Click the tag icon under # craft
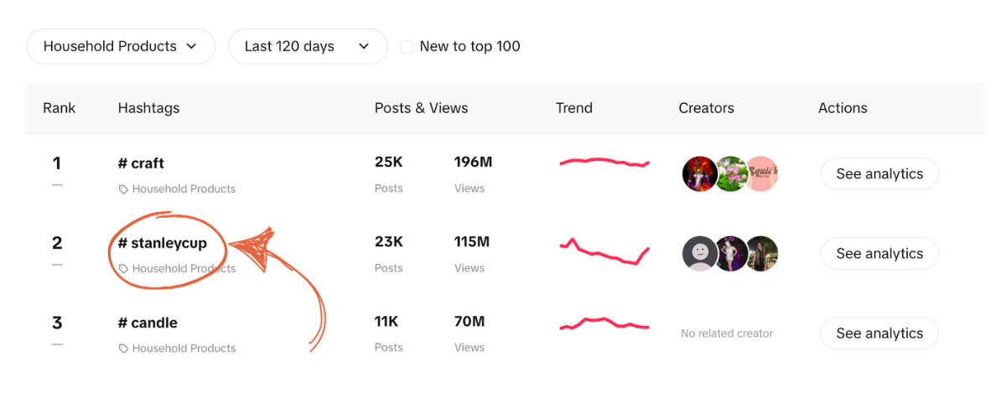This screenshot has height=419, width=1006. coord(123,189)
